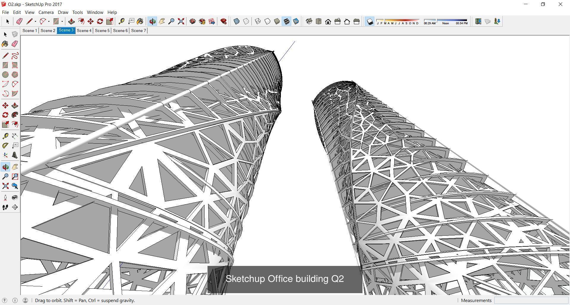Enable Hidden Line face style
Viewport: 570px width, 305px height.
coord(267,21)
